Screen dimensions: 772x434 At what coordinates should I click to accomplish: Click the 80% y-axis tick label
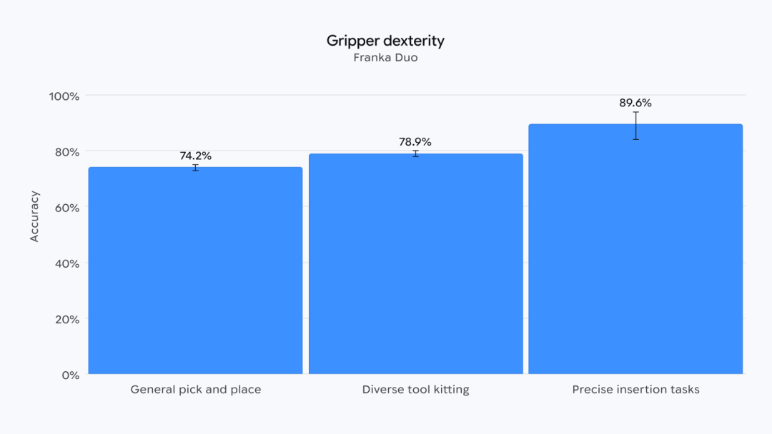point(67,152)
